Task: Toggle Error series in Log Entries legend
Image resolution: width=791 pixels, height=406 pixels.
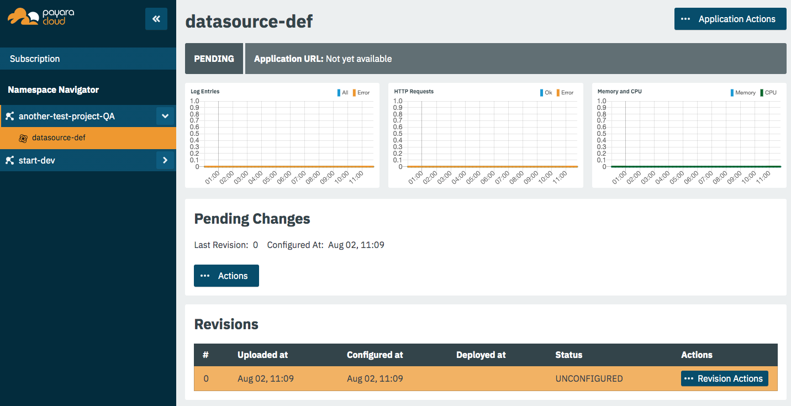Action: coord(361,93)
